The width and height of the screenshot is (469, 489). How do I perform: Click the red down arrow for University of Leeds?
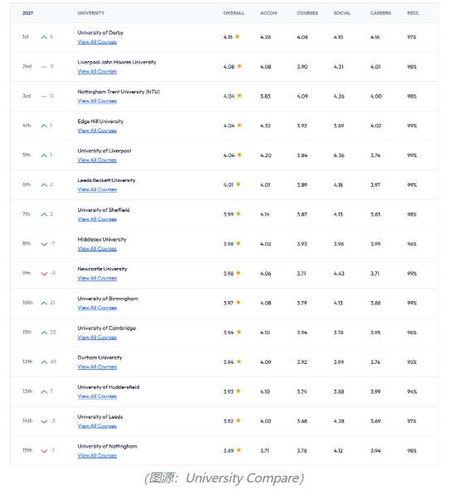pos(45,421)
